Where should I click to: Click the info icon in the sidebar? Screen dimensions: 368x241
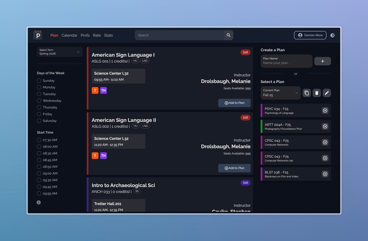pyautogui.click(x=39, y=202)
